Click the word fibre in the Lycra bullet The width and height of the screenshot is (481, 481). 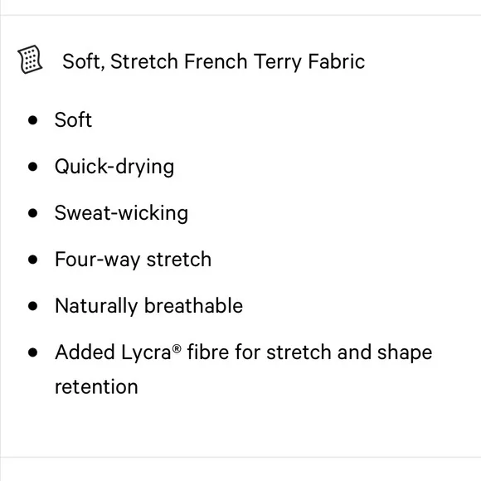click(208, 352)
